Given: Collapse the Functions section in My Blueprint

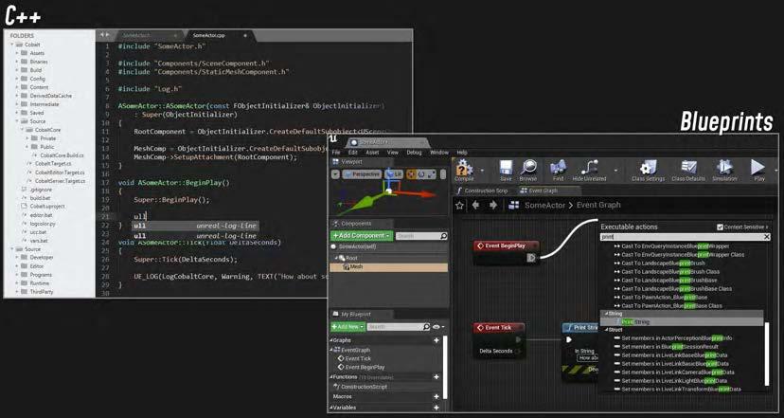Looking at the screenshot, I should [331, 377].
